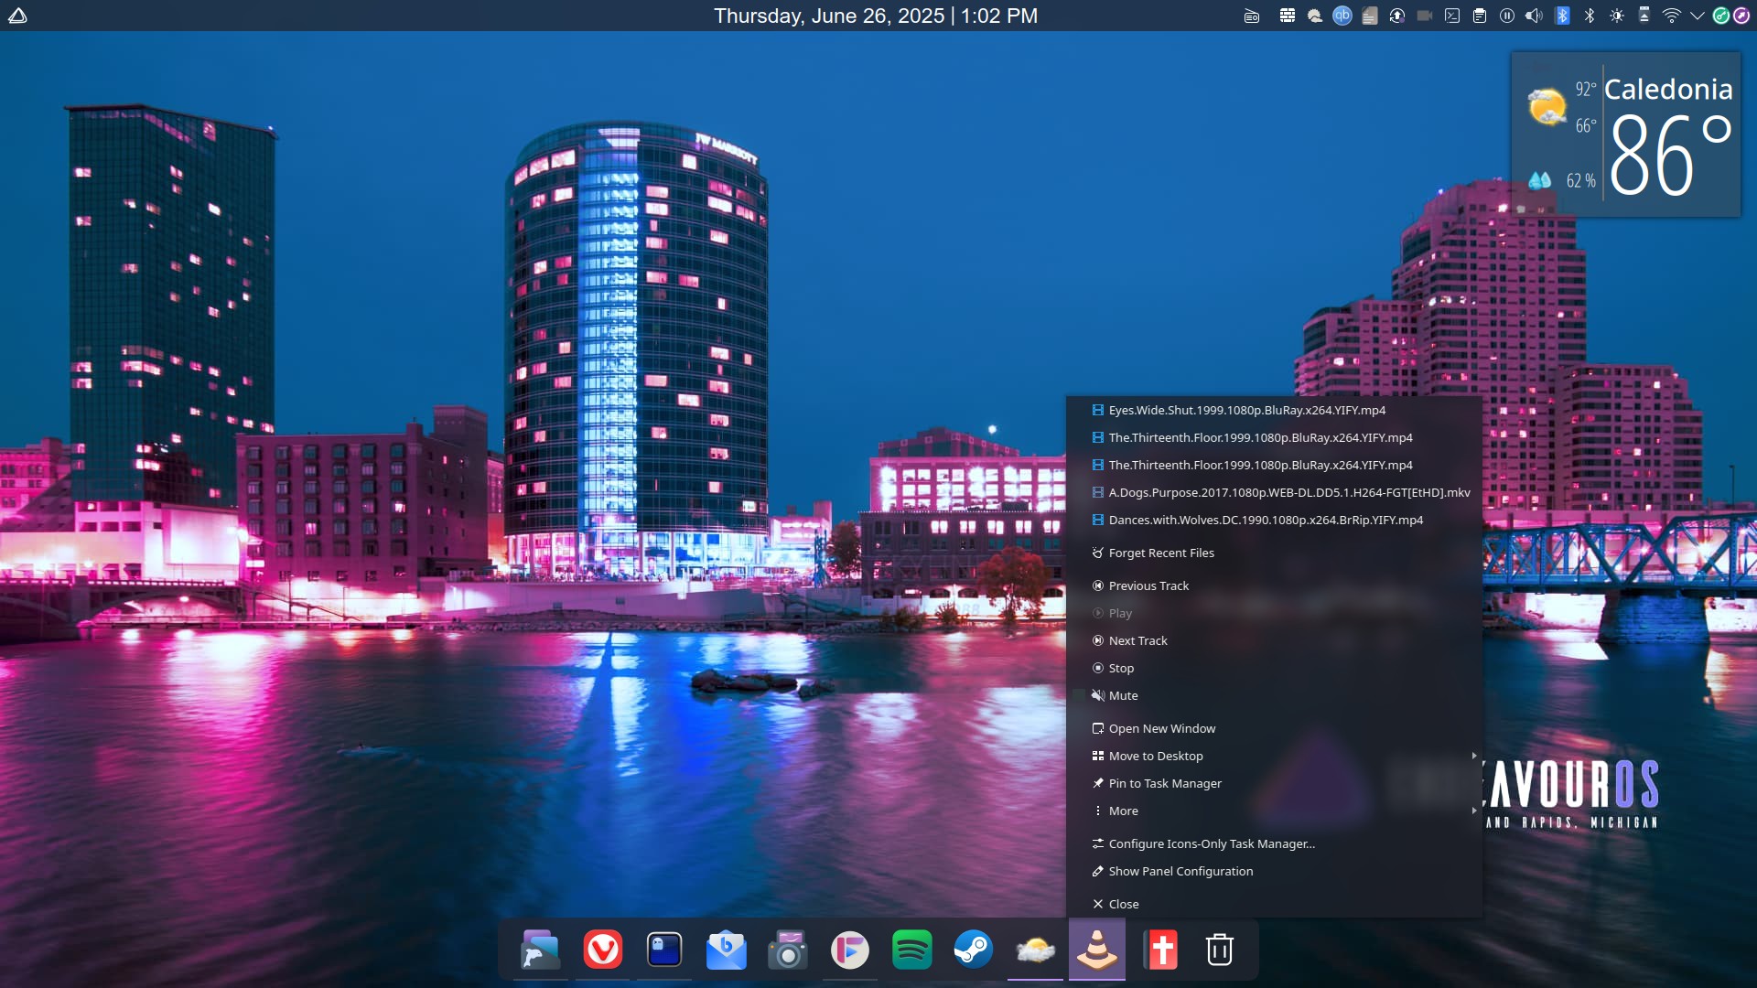The height and width of the screenshot is (988, 1757).
Task: Open the Bluetooth tray icon
Action: point(1590,16)
